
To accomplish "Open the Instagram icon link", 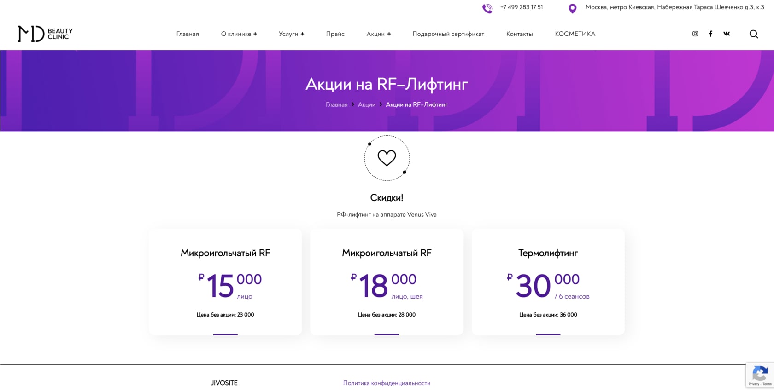I will click(695, 34).
